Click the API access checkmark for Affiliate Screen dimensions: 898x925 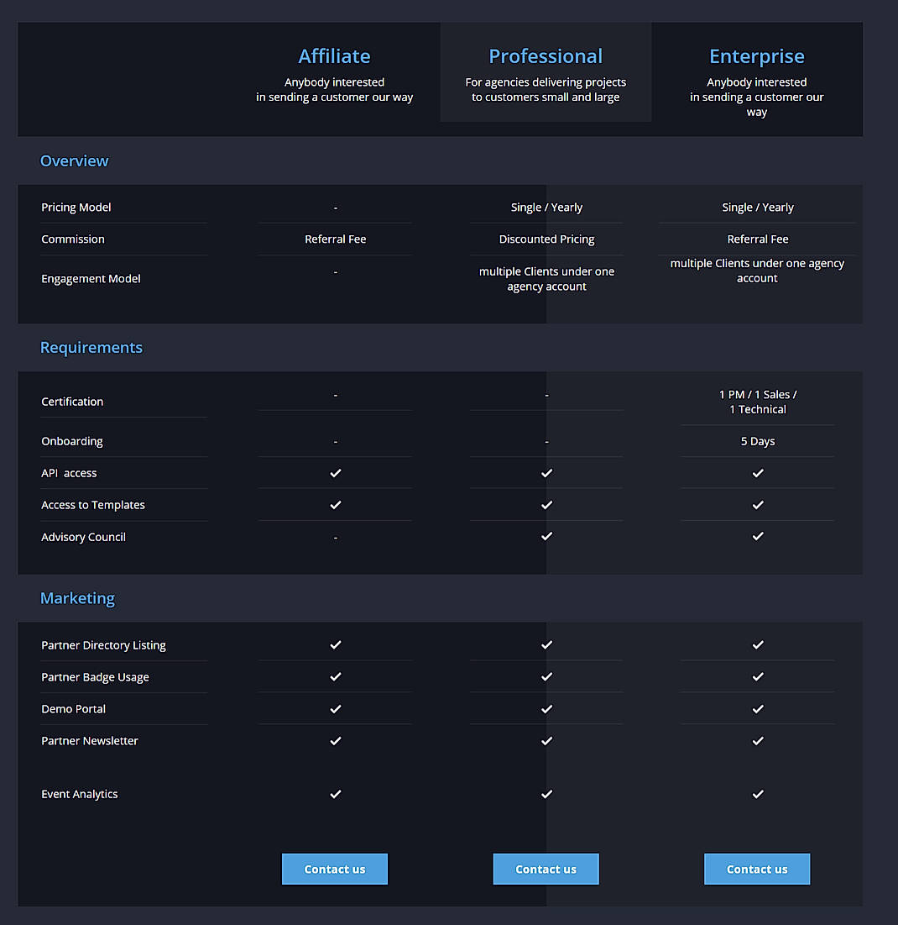click(335, 473)
